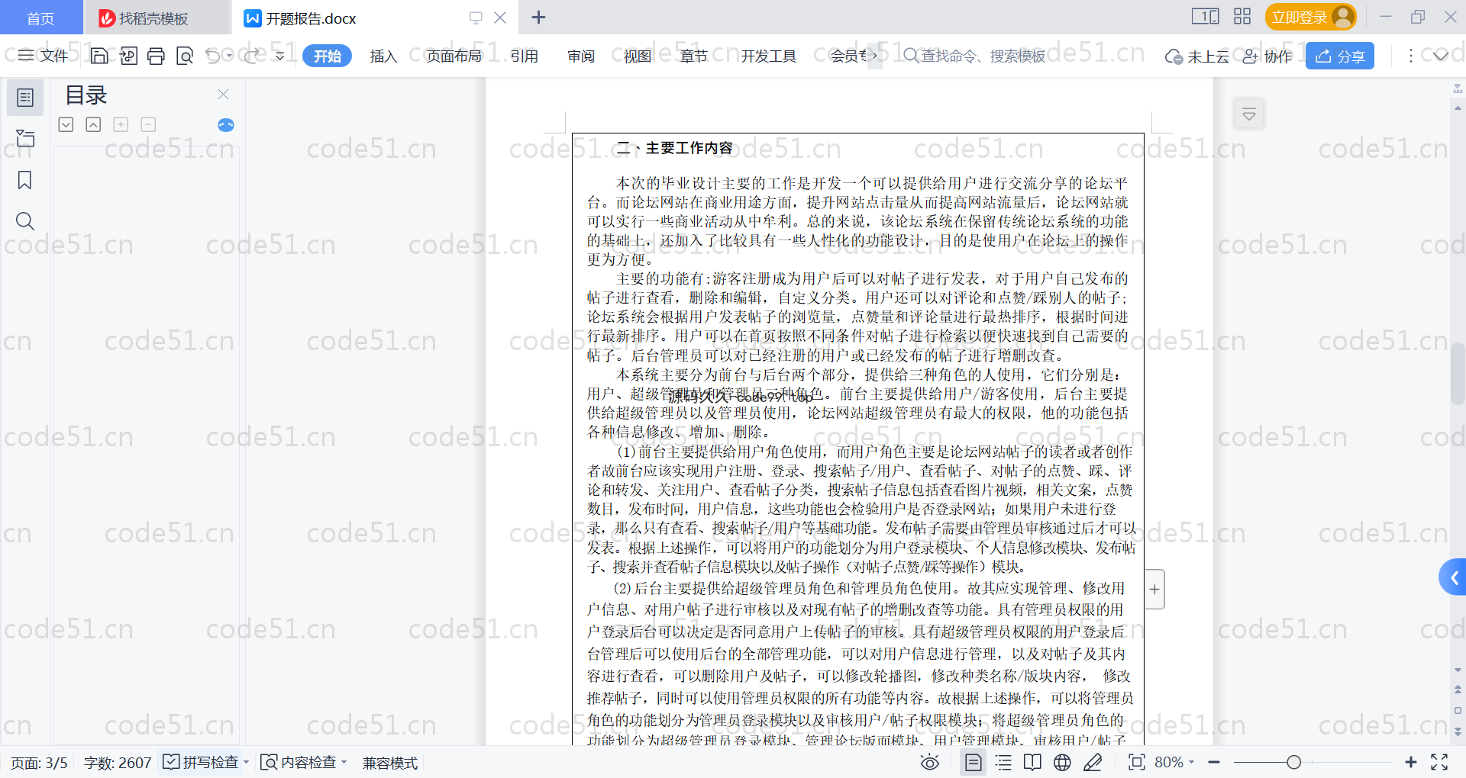Open the 80% zoom dropdown
Viewport: 1466px width, 778px height.
click(x=1174, y=762)
